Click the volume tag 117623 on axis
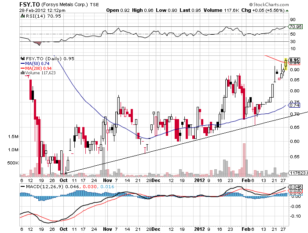The height and width of the screenshot is (233, 308). tap(298, 173)
